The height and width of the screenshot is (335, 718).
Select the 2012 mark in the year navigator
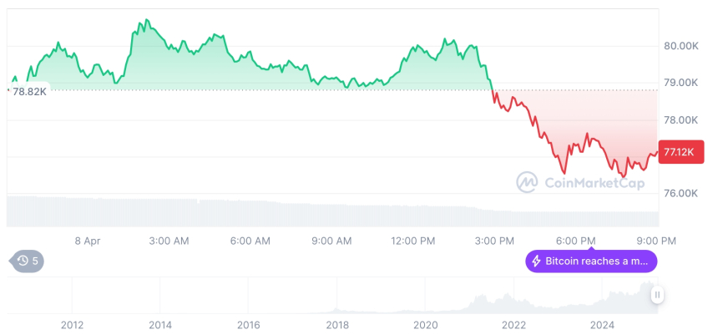(72, 324)
